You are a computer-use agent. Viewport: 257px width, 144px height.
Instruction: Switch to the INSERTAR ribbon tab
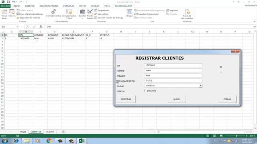30,6
